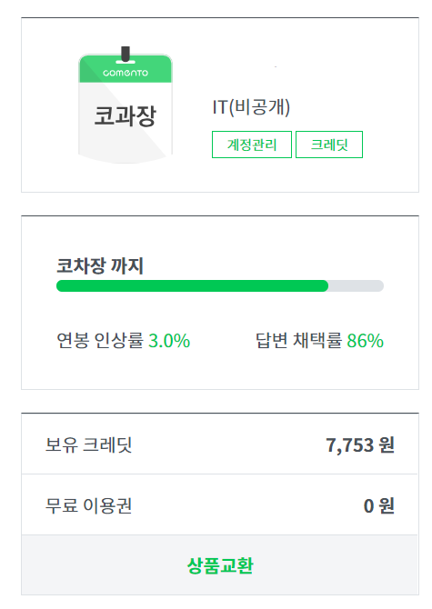The width and height of the screenshot is (432, 609).
Task: Click the green filled part of progress bar
Action: tap(192, 285)
